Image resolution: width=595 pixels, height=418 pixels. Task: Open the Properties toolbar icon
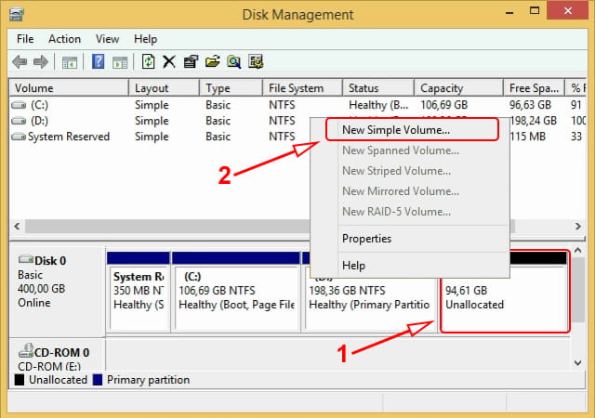(x=191, y=61)
